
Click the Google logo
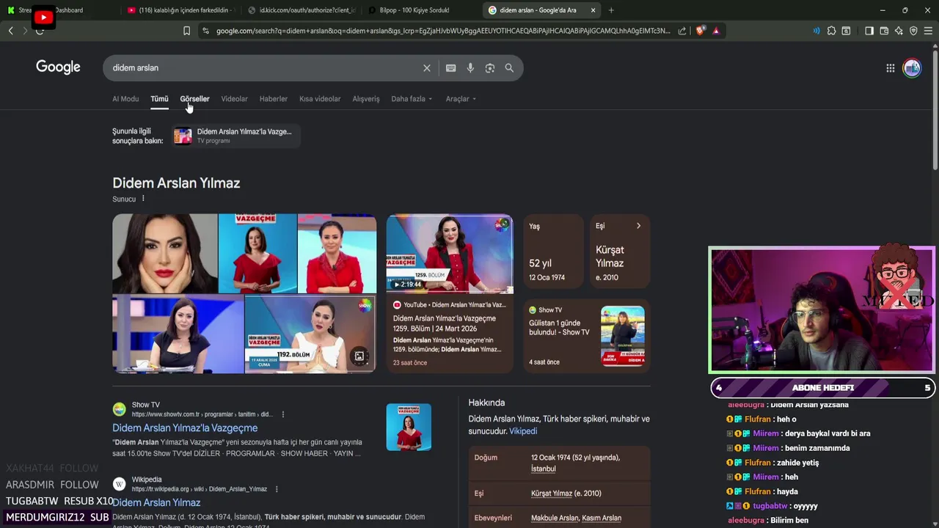click(x=58, y=67)
